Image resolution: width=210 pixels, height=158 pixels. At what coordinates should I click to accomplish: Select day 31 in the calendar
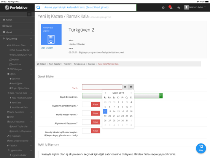(127, 121)
